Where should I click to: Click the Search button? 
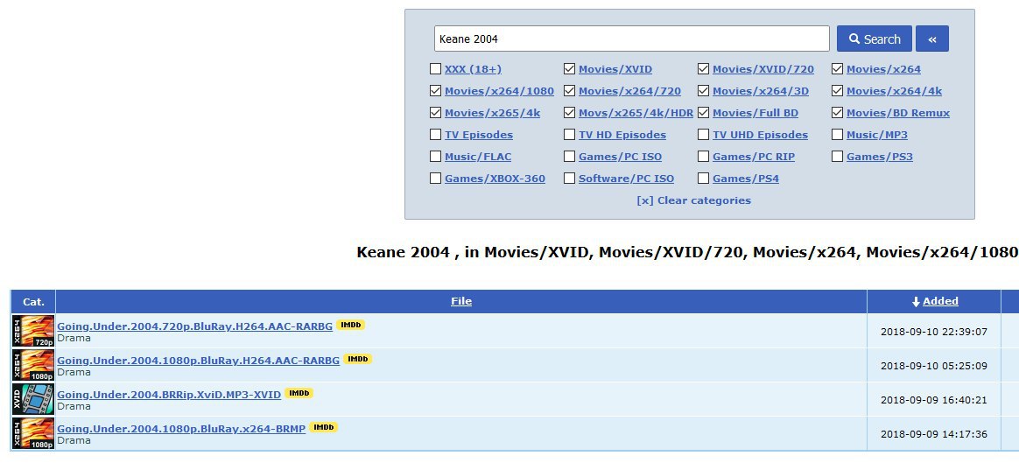click(874, 39)
